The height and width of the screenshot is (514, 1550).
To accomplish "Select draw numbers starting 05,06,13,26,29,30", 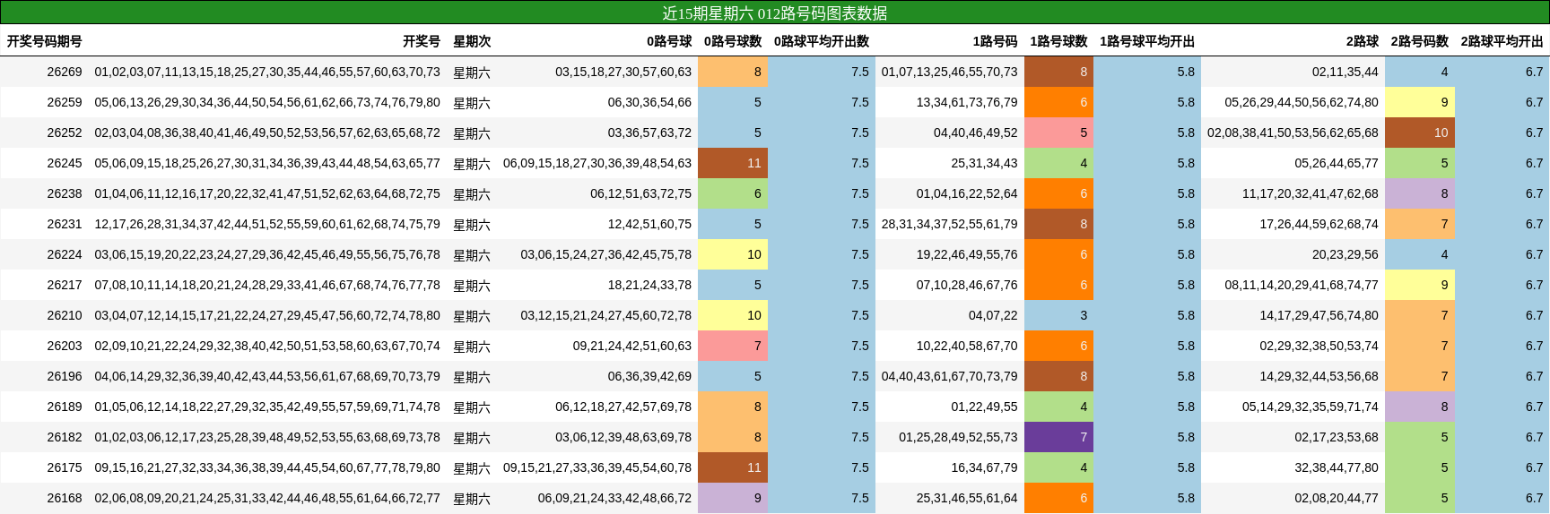I will [267, 102].
